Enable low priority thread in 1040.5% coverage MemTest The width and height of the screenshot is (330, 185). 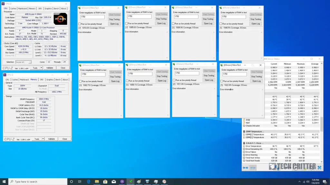(220, 24)
